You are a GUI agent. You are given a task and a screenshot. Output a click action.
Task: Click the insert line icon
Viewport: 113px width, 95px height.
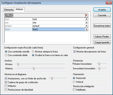pyautogui.click(x=11, y=15)
